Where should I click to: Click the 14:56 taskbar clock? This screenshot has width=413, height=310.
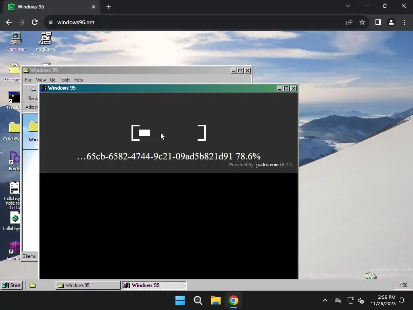pos(403,285)
